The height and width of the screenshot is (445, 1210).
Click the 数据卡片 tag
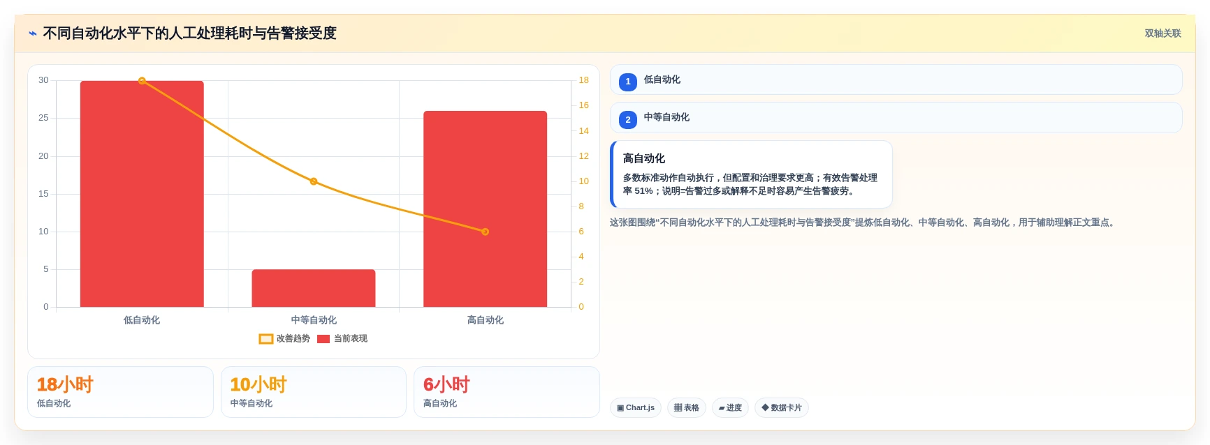(782, 408)
